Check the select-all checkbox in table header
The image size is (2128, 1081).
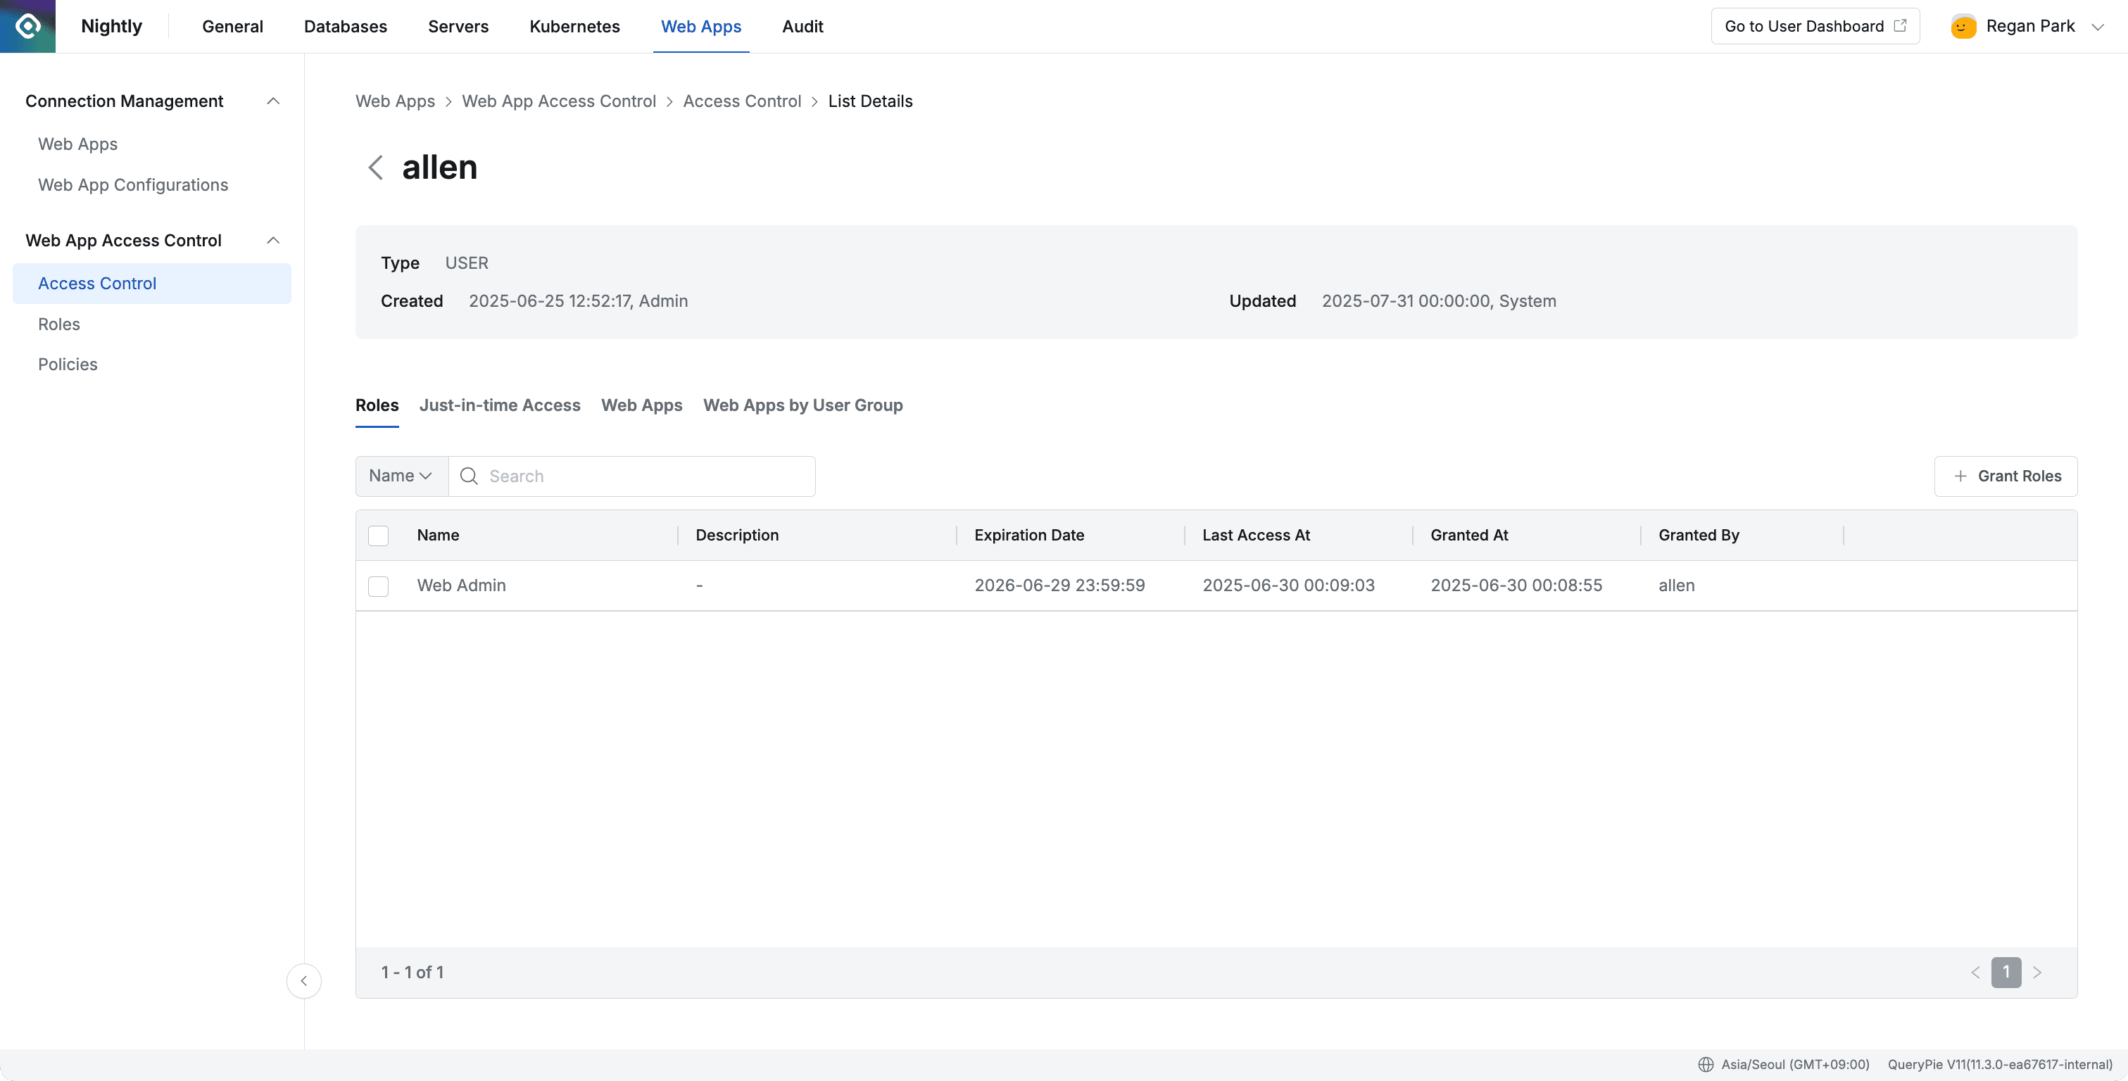click(x=378, y=535)
